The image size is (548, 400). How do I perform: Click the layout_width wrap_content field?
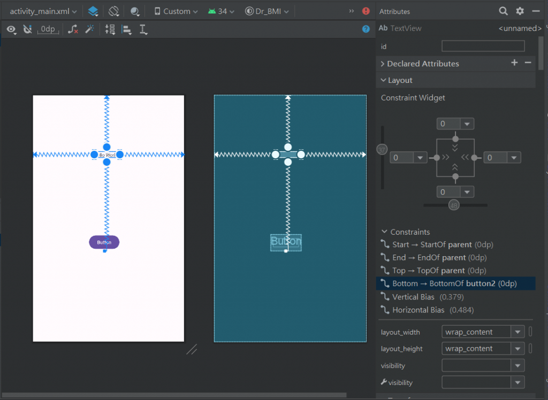tap(476, 332)
